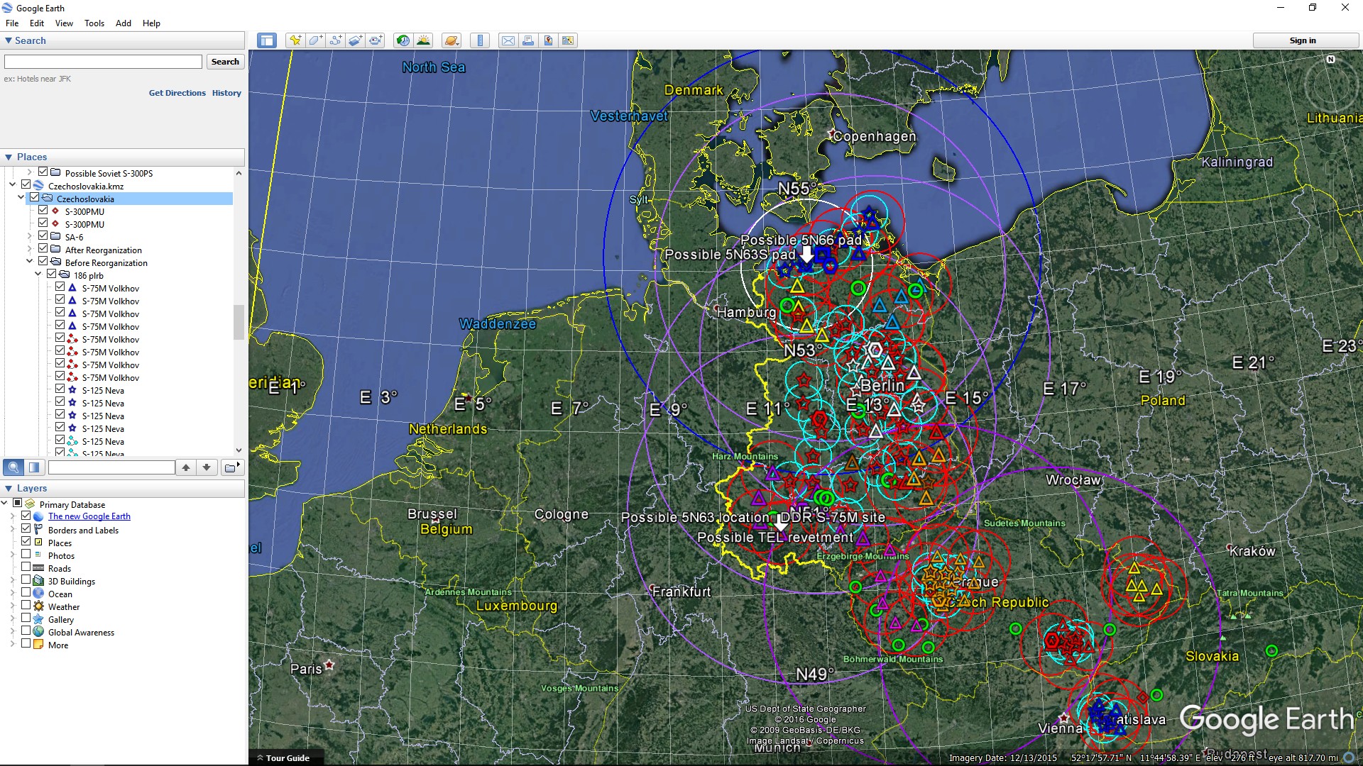View in Google Maps toolbar icon
Image resolution: width=1363 pixels, height=766 pixels.
[x=568, y=40]
